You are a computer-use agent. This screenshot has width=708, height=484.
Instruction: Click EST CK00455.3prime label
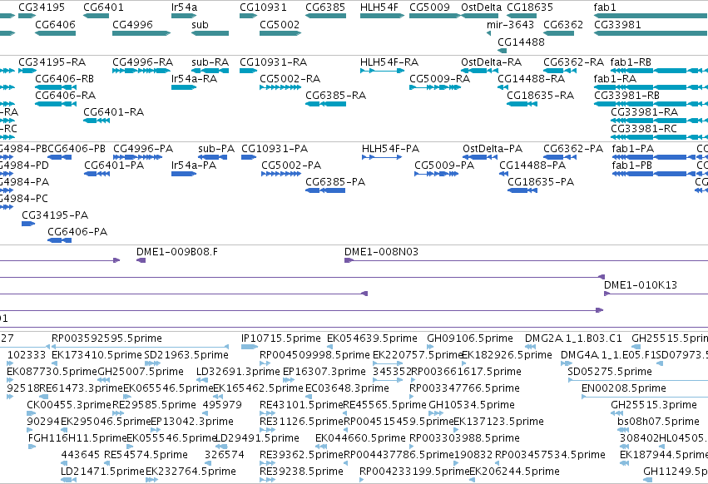pyautogui.click(x=68, y=405)
